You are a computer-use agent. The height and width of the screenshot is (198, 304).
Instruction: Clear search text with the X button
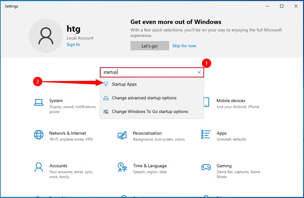(199, 72)
